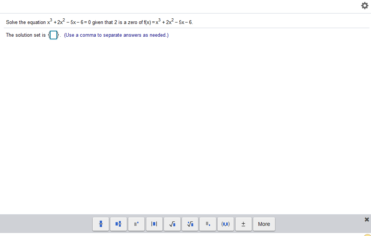
Task: Insert a subscript template
Action: point(208,224)
